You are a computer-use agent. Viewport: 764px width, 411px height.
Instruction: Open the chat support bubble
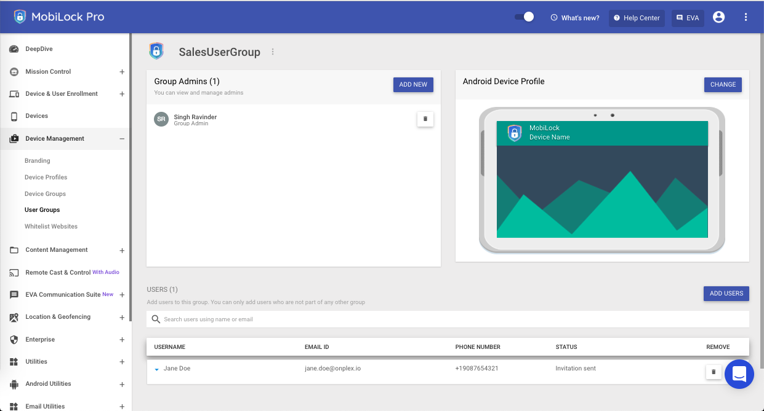click(739, 374)
